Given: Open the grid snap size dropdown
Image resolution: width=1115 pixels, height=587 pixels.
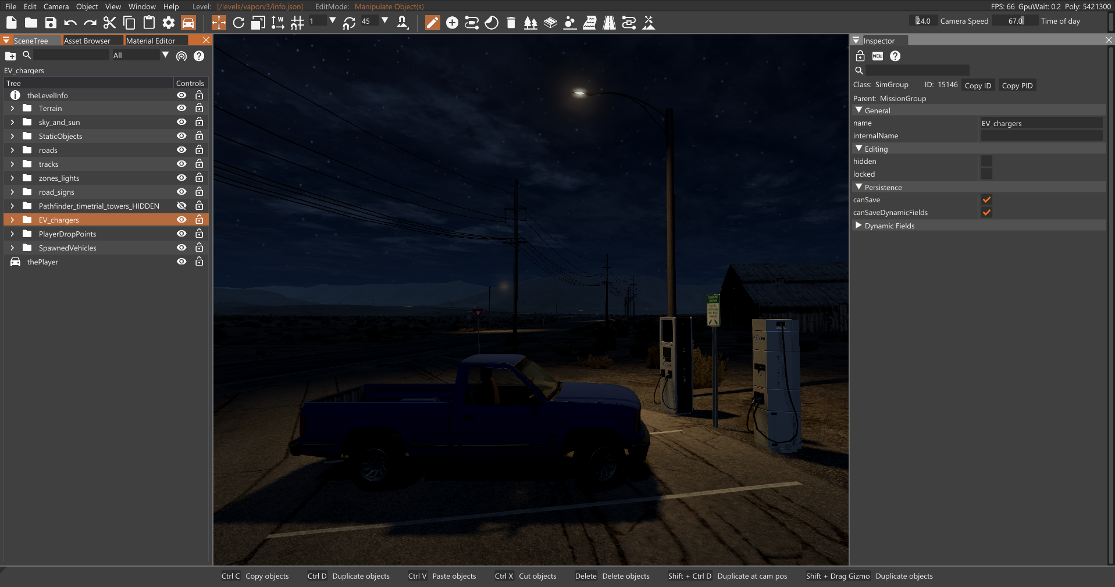Looking at the screenshot, I should coord(332,21).
